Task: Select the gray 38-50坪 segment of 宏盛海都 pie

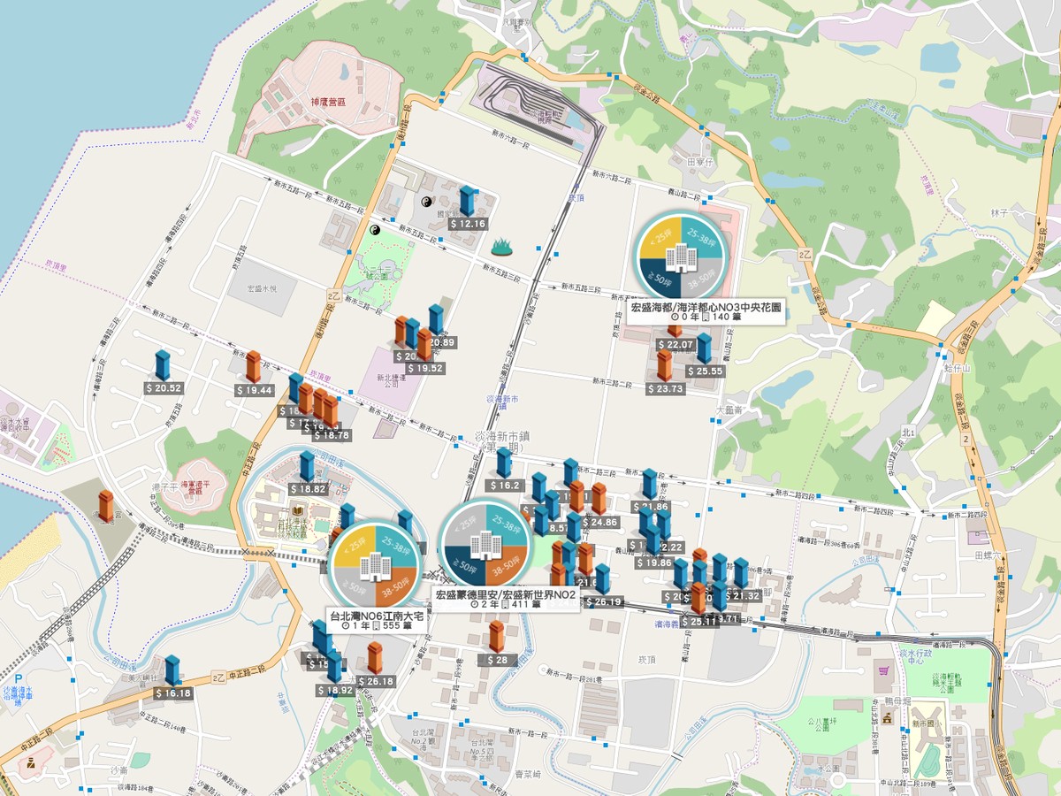Action: [702, 279]
